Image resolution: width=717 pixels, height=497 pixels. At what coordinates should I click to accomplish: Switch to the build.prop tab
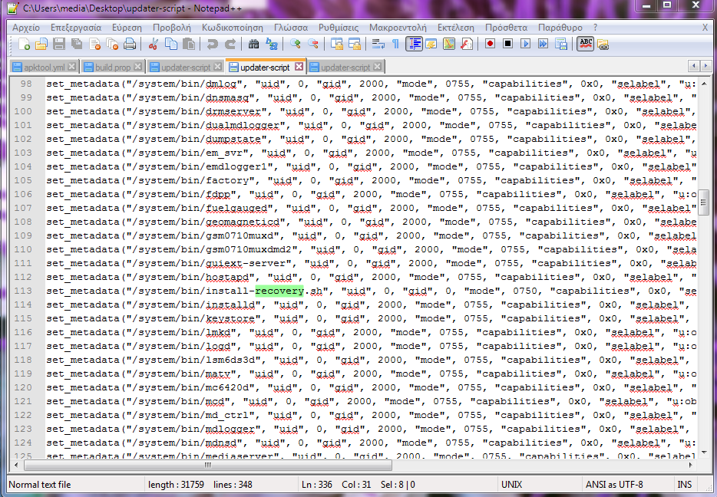(x=112, y=67)
